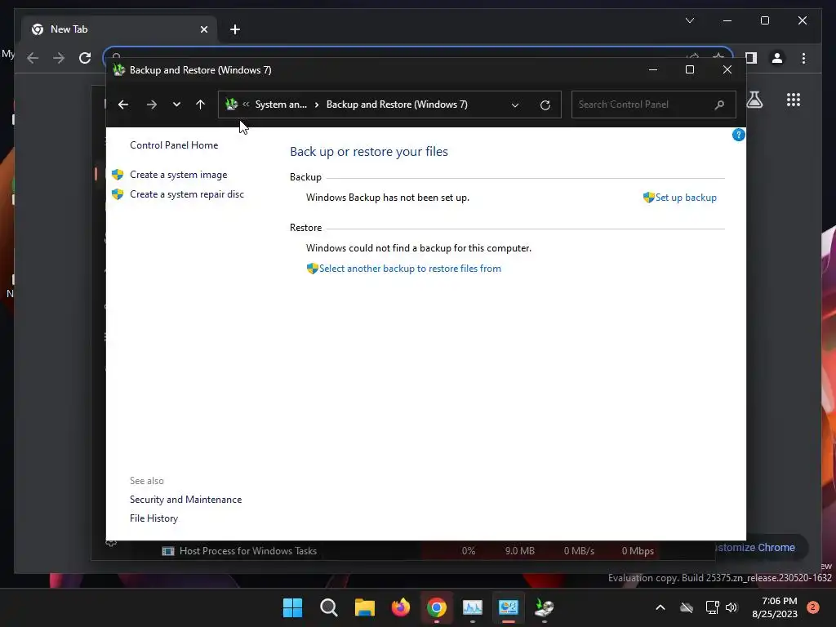Focus the Search Control Panel box
This screenshot has width=836, height=627.
click(654, 104)
